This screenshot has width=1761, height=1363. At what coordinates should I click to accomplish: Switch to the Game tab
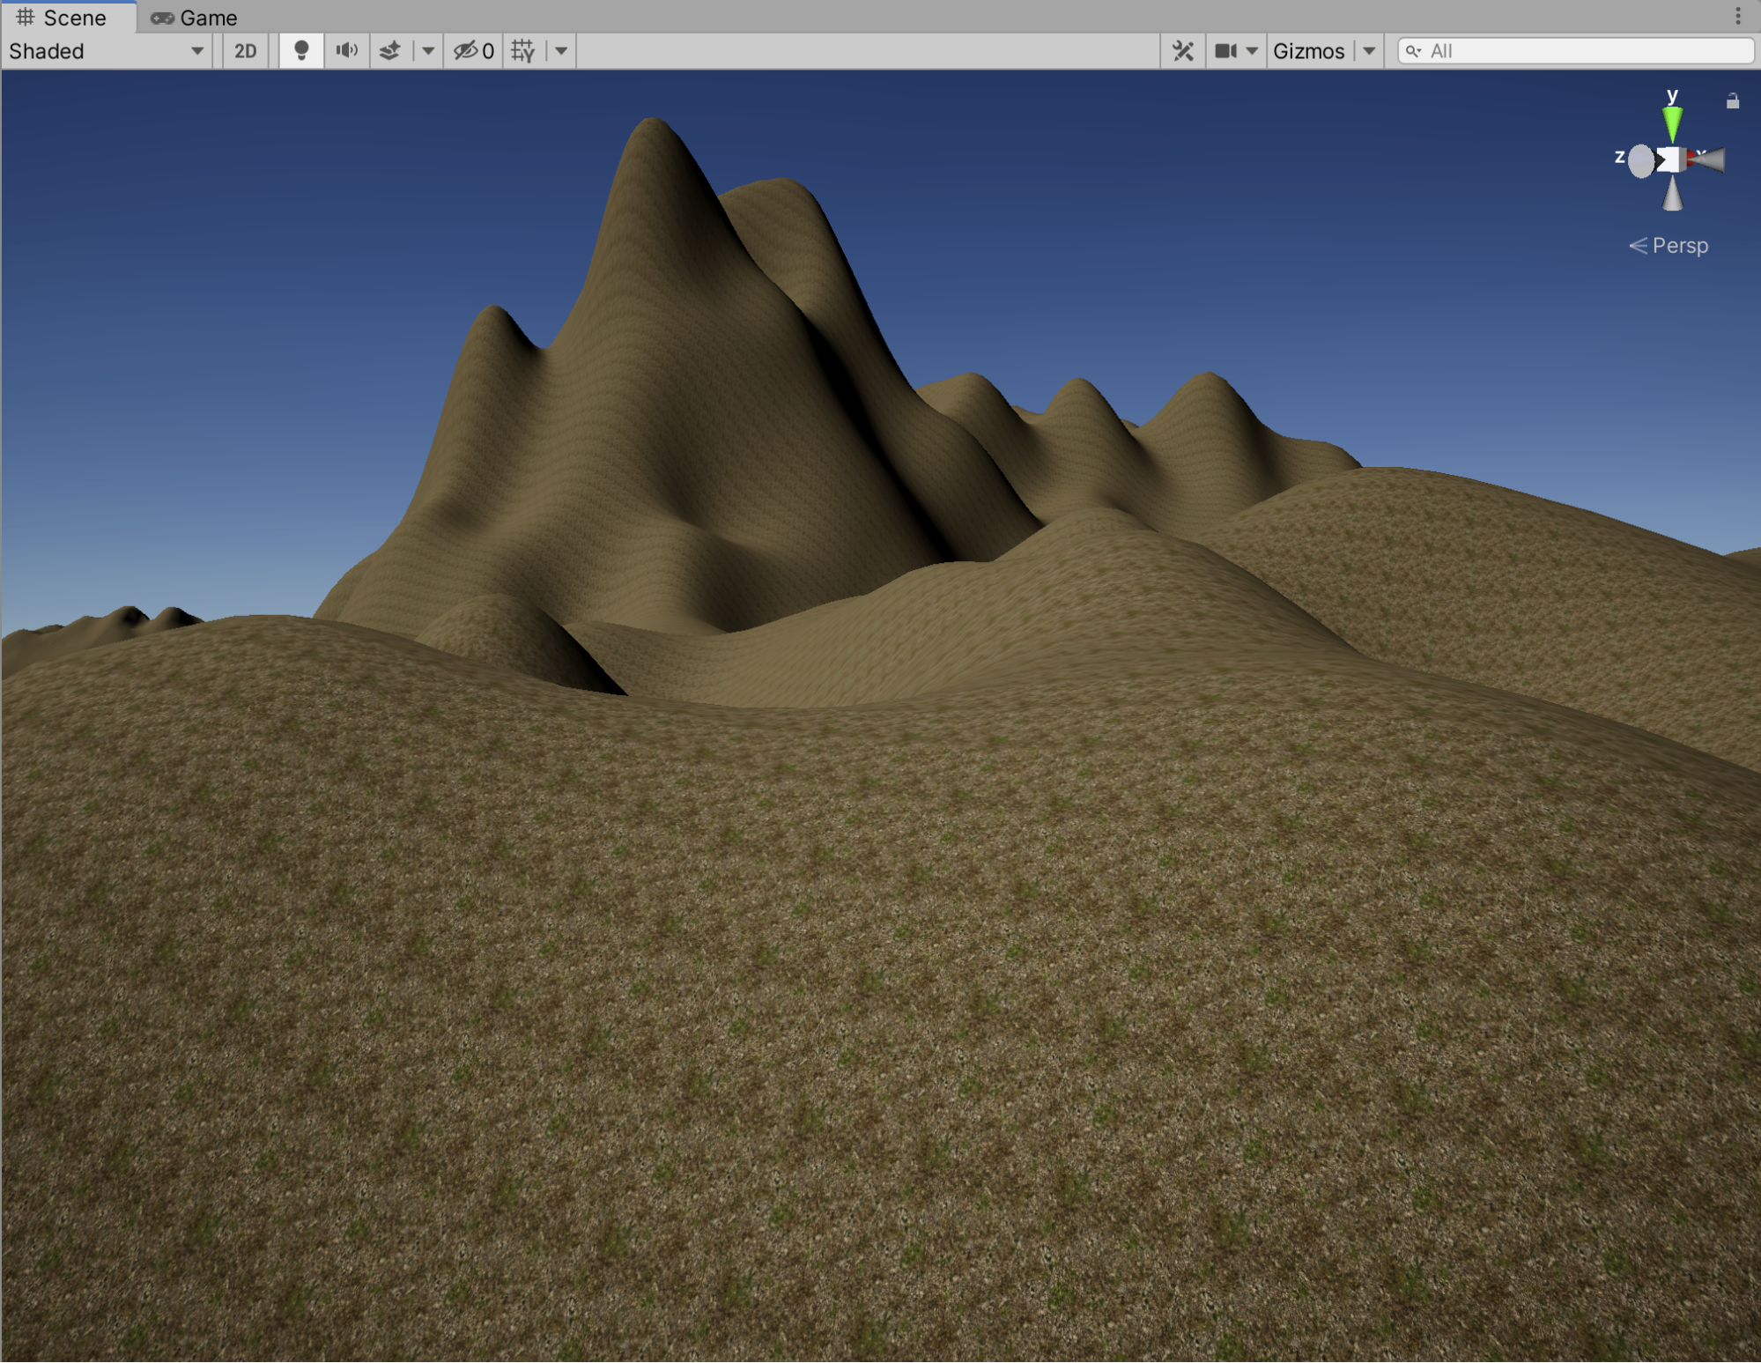pyautogui.click(x=194, y=18)
